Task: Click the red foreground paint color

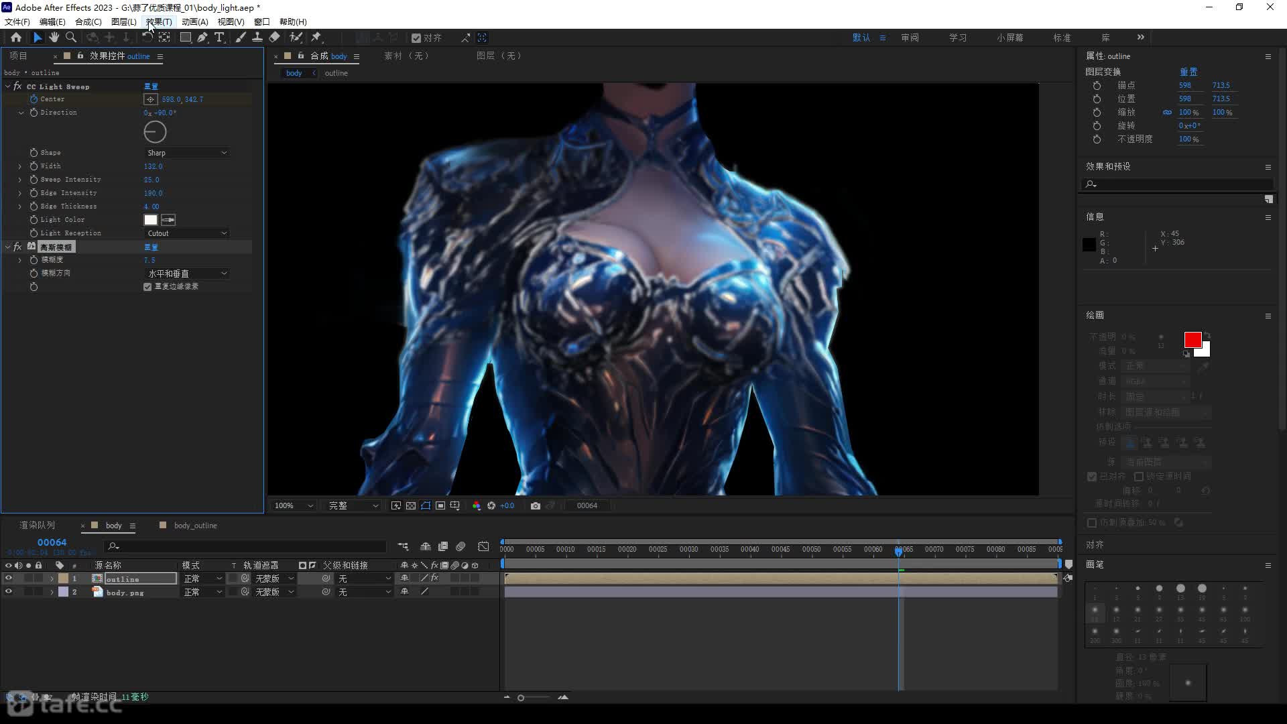Action: click(1192, 340)
